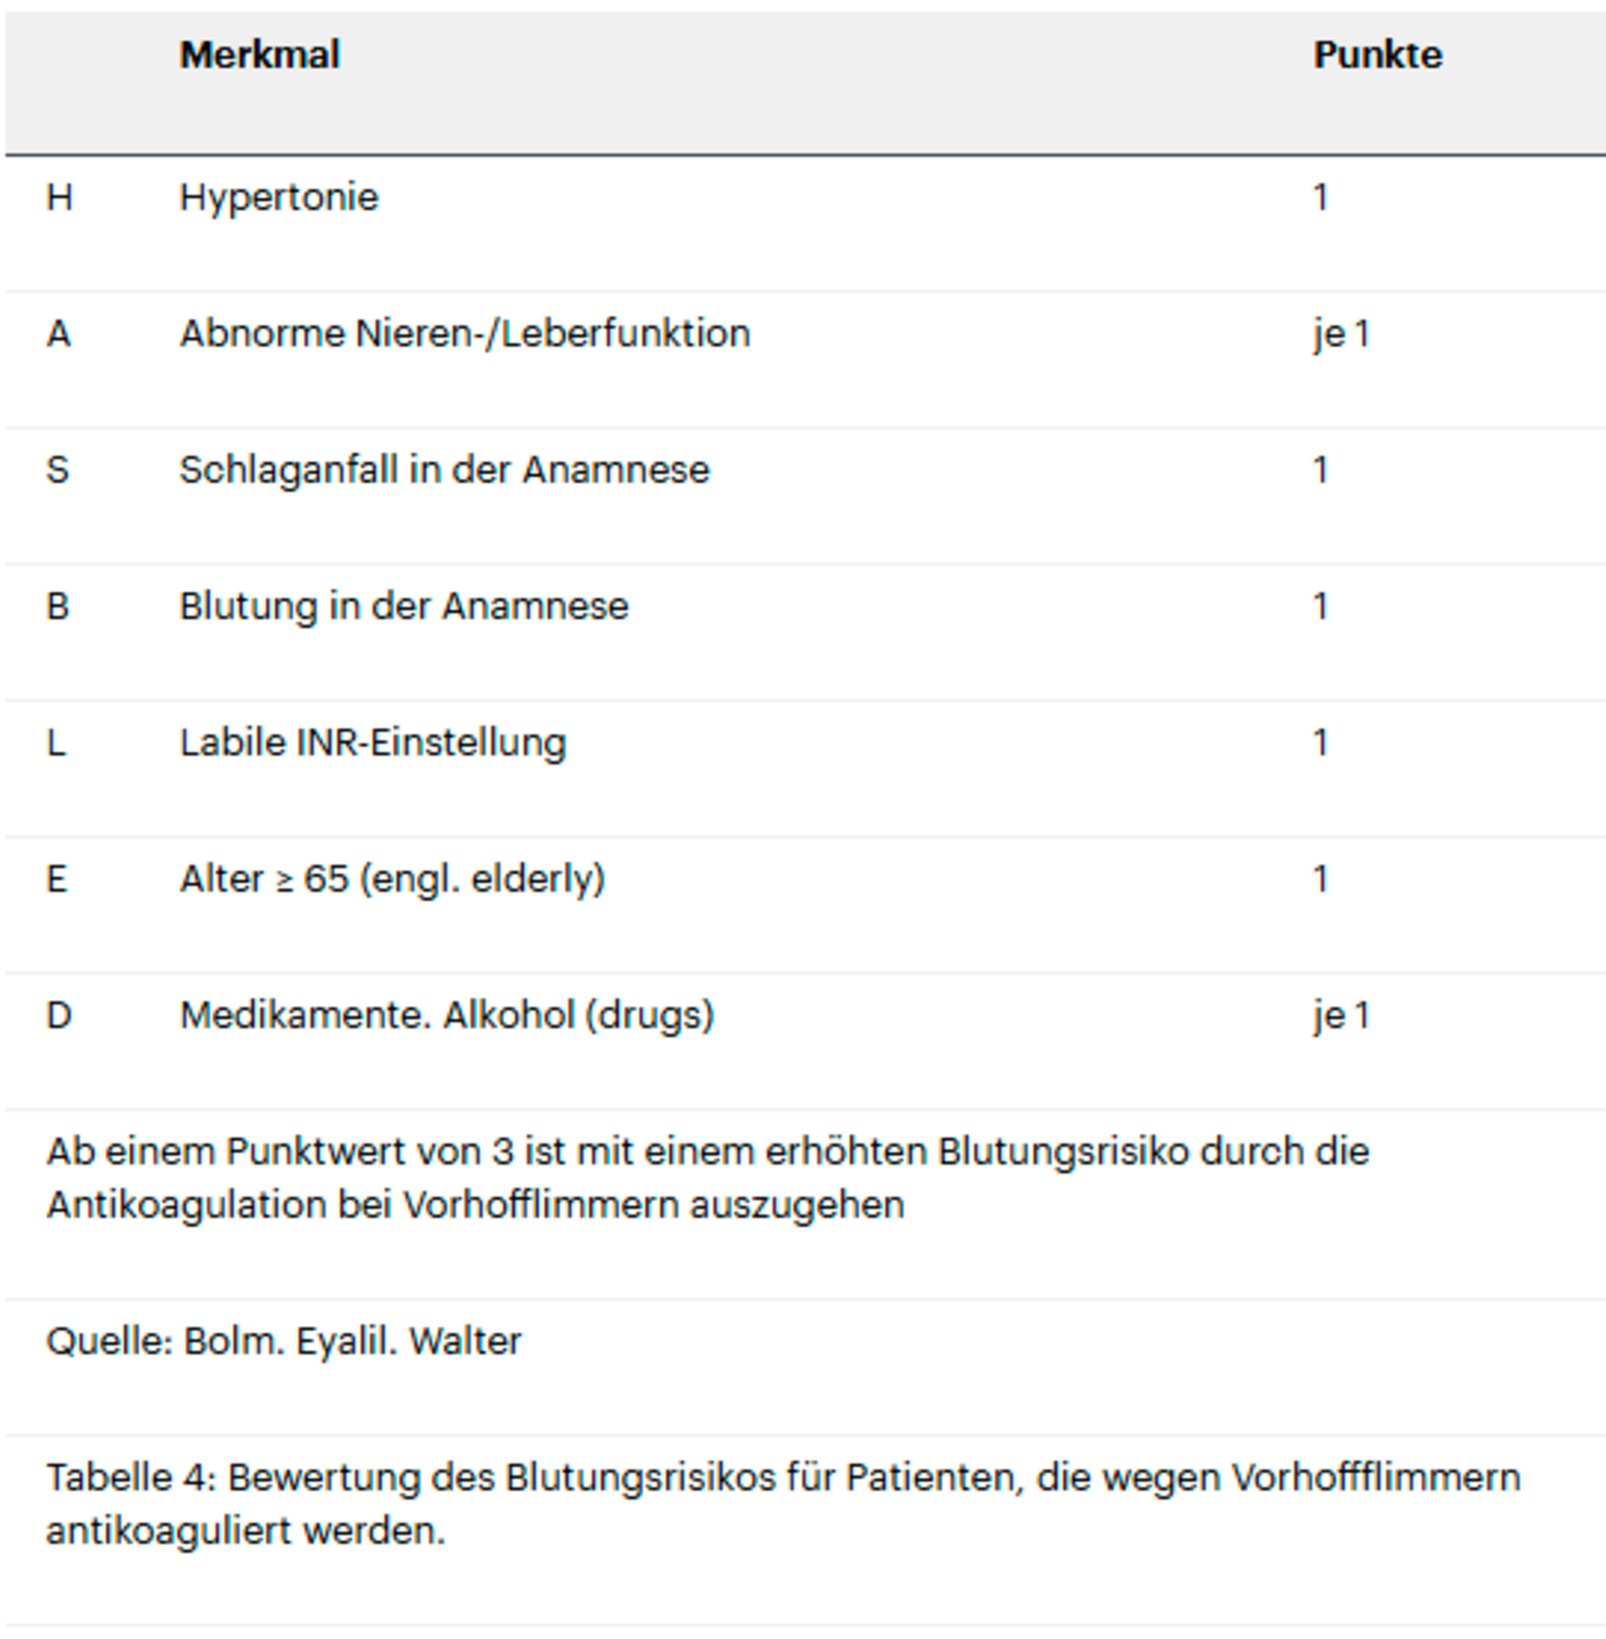Viewport: 1606px width, 1639px height.
Task: Click the letter A row marker
Action: [58, 334]
